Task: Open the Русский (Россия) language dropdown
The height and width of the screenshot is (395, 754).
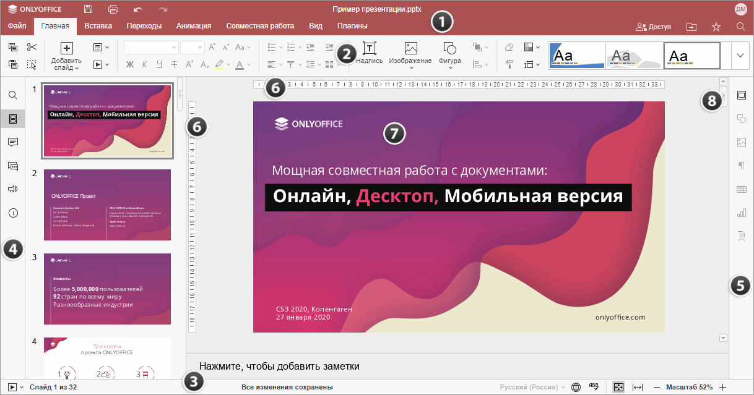Action: pos(532,387)
